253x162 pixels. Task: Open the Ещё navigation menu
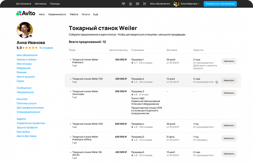(x=95, y=15)
